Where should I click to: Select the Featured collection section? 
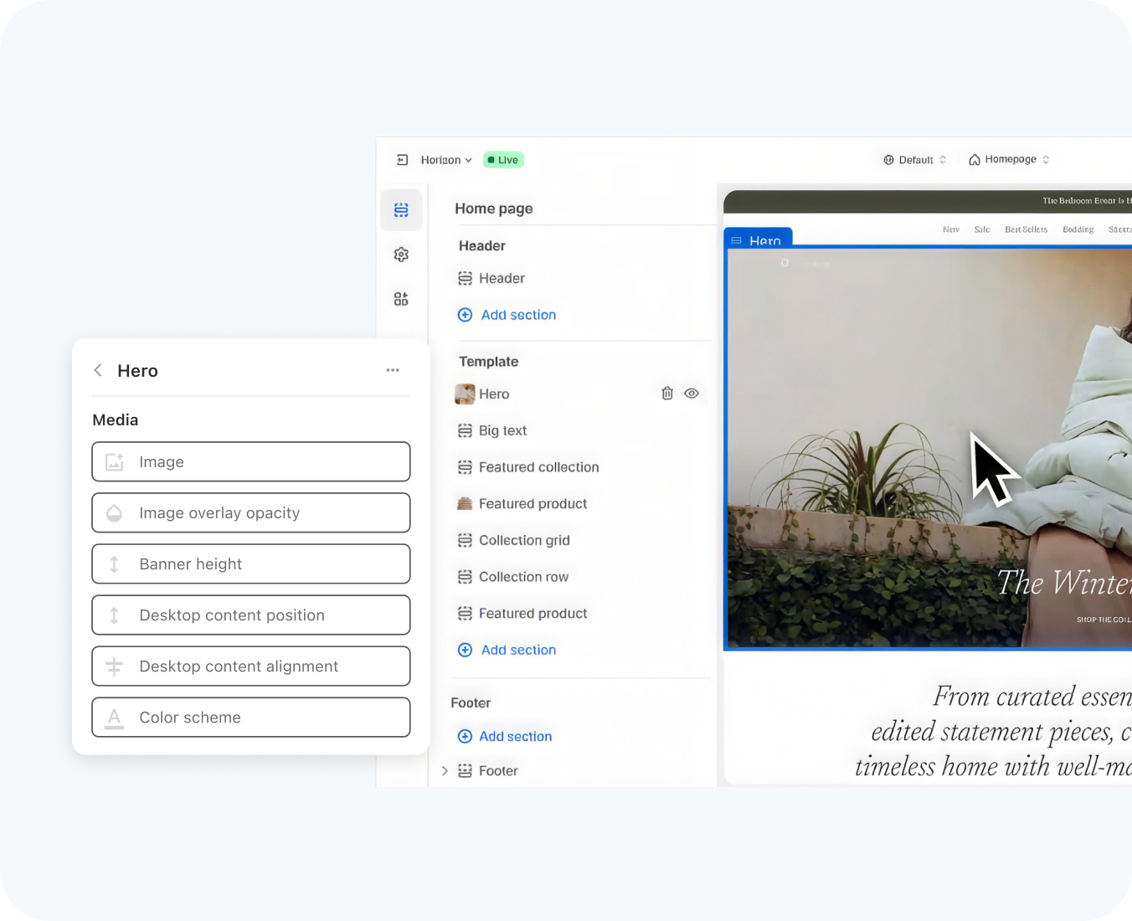(528, 467)
